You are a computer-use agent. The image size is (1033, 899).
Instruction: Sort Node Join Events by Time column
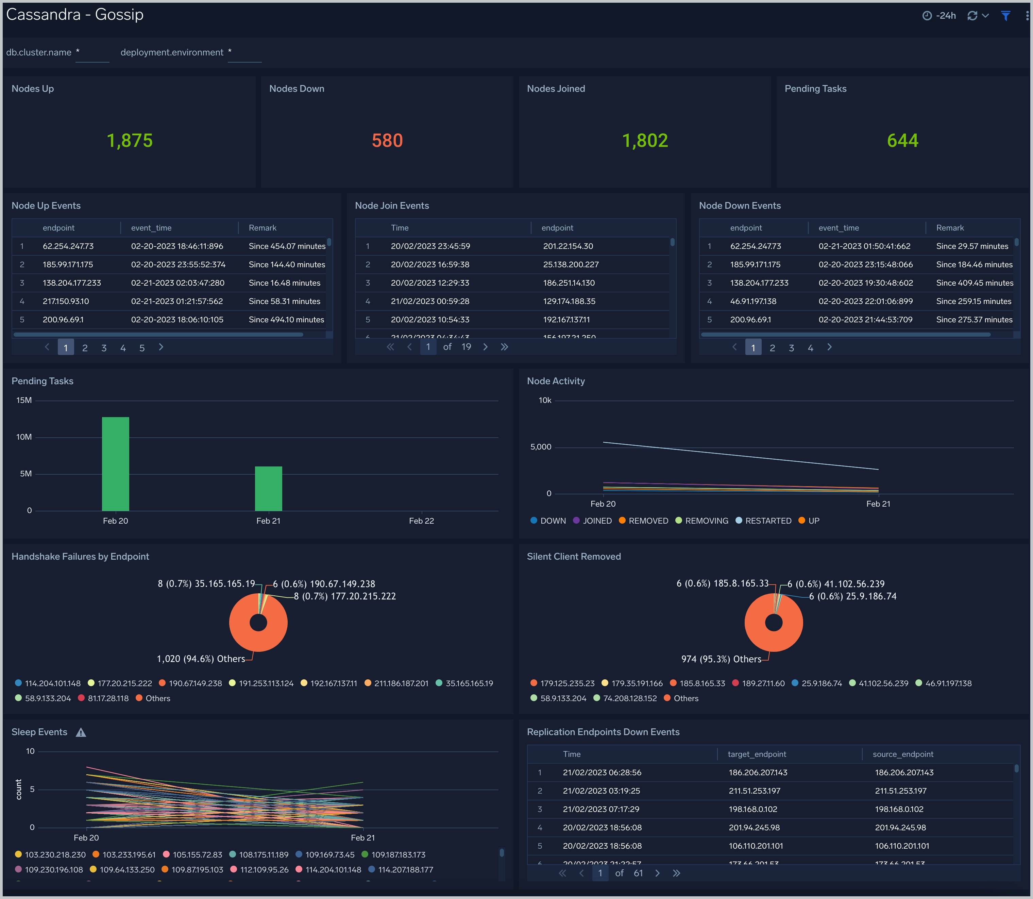coord(399,228)
